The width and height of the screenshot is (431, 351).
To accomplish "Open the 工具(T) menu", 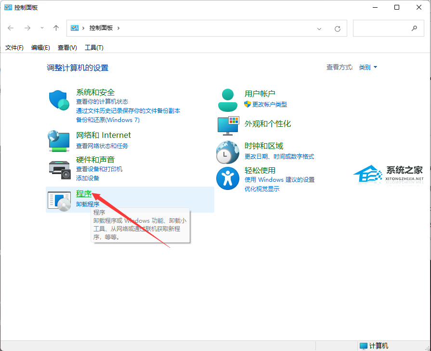I will (x=94, y=47).
